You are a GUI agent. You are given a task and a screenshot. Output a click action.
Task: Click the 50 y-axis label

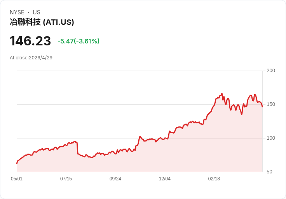click(x=269, y=172)
